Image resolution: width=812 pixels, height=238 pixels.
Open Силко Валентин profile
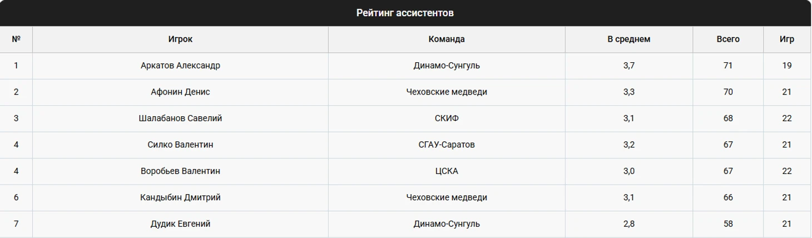click(180, 145)
